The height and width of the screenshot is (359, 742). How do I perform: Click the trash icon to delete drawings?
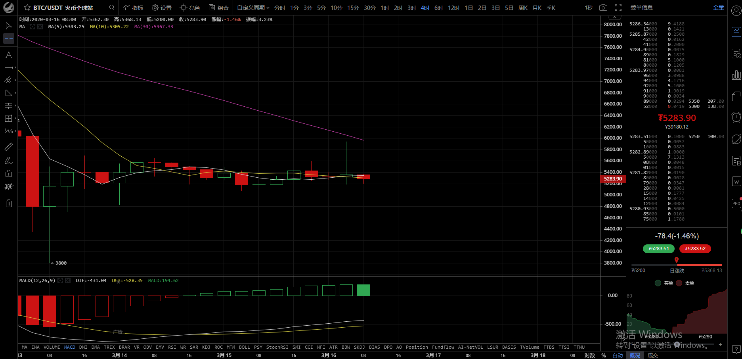click(x=8, y=203)
